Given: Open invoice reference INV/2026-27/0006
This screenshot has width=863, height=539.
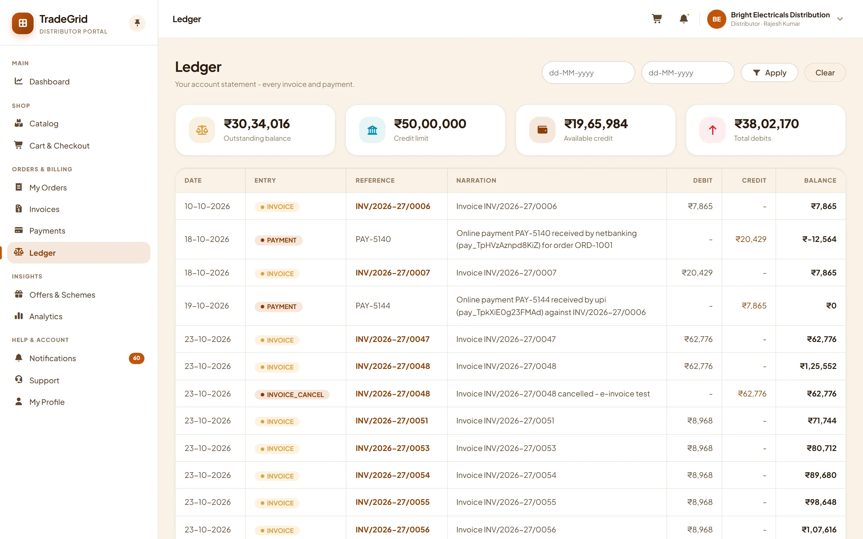Looking at the screenshot, I should pyautogui.click(x=393, y=206).
